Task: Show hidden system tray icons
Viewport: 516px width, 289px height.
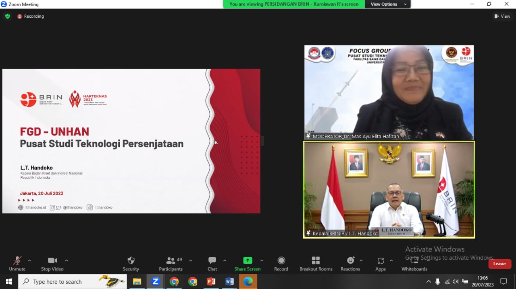Action: (x=429, y=281)
